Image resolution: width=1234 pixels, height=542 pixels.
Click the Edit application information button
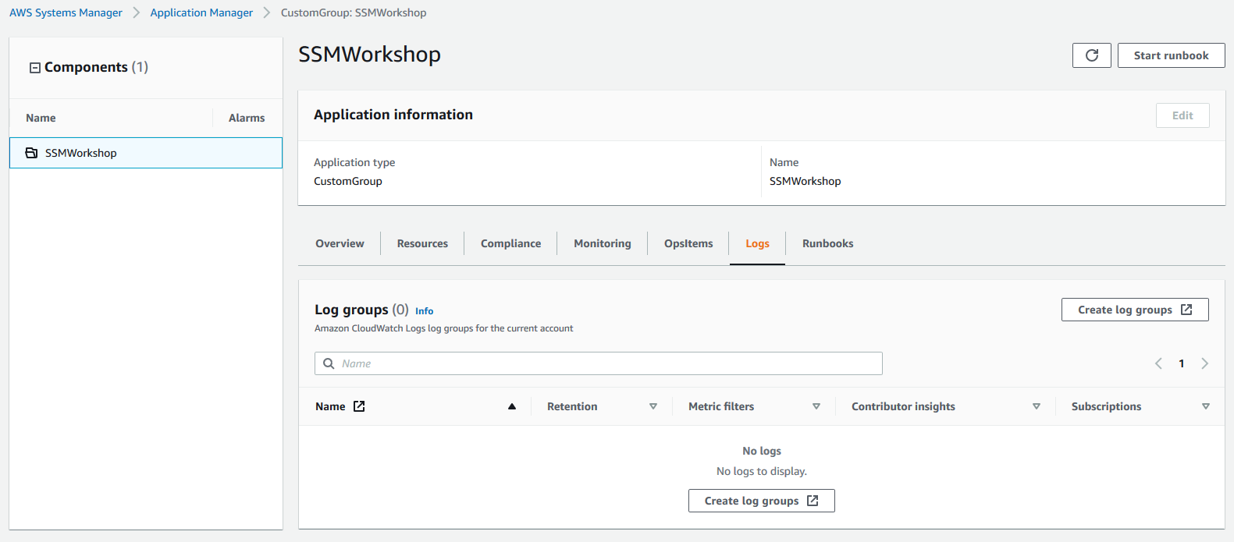pos(1182,115)
